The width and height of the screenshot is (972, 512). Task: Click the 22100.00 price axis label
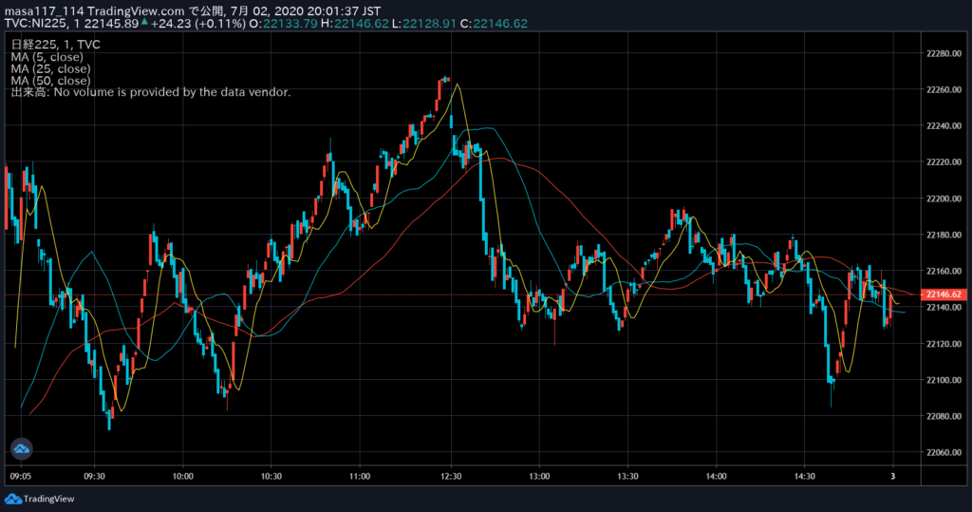(x=944, y=380)
